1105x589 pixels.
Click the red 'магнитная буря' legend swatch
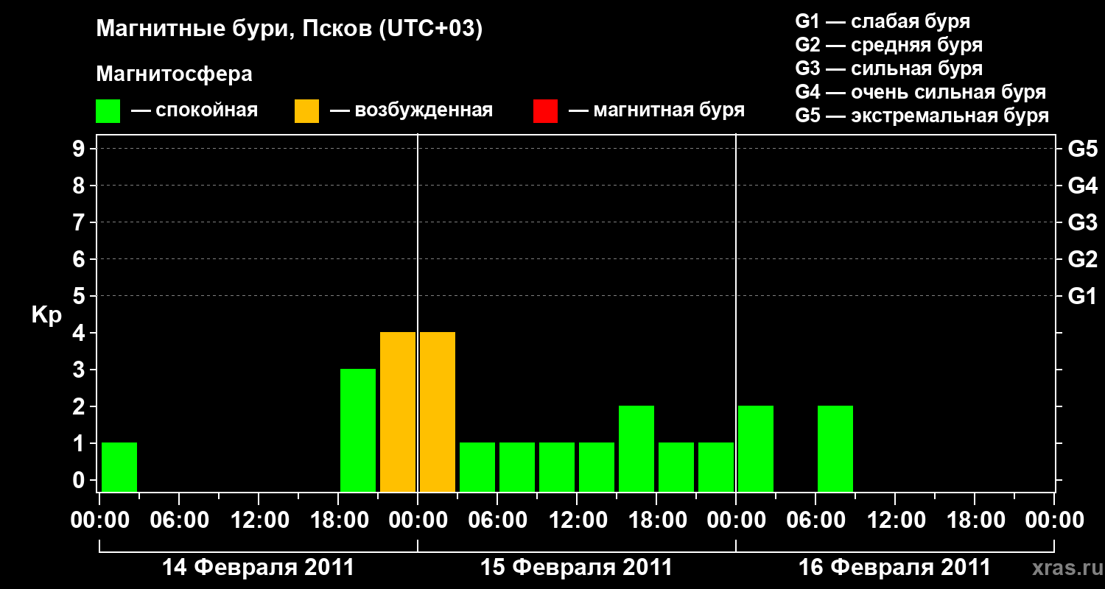545,110
